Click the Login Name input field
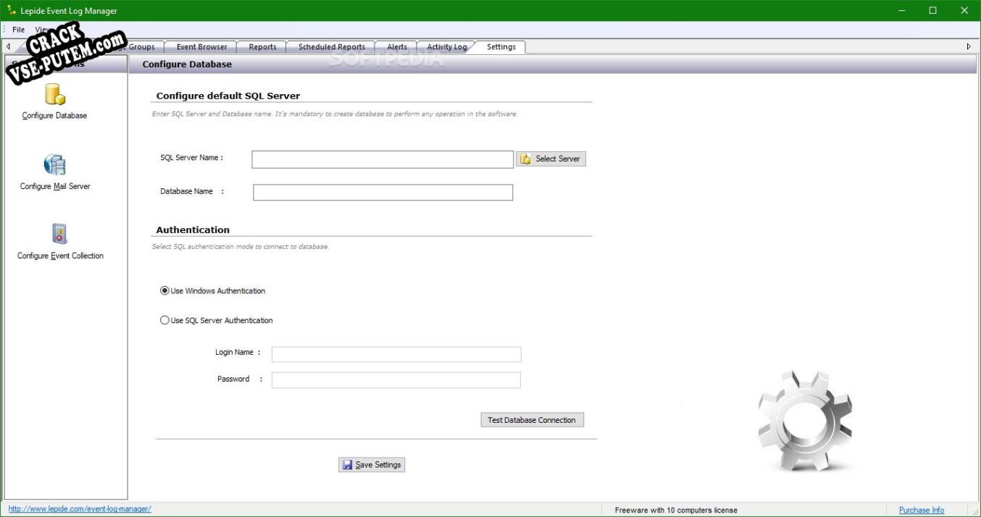This screenshot has height=517, width=981. pyautogui.click(x=396, y=354)
